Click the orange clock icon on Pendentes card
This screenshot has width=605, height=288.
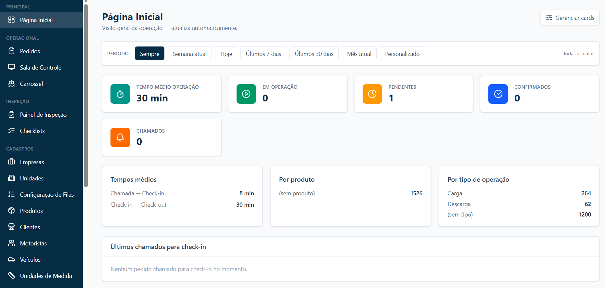(372, 94)
